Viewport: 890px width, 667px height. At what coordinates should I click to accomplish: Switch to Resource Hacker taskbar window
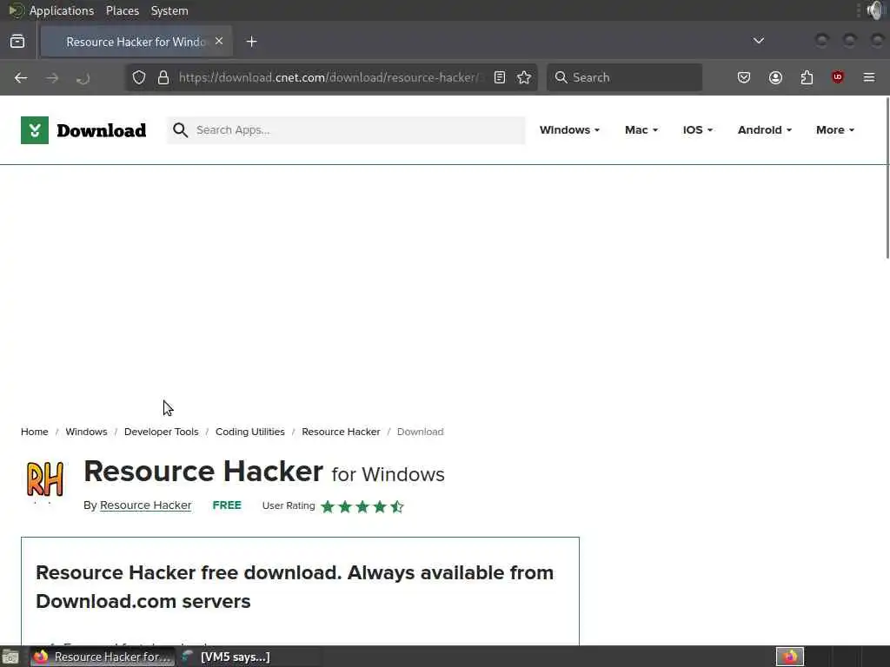click(103, 657)
